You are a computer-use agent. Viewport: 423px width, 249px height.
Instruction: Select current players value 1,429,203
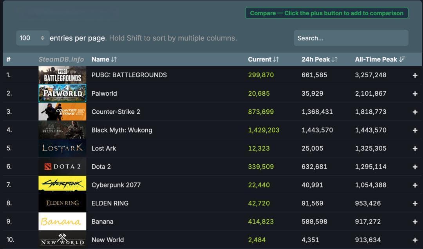pyautogui.click(x=264, y=130)
